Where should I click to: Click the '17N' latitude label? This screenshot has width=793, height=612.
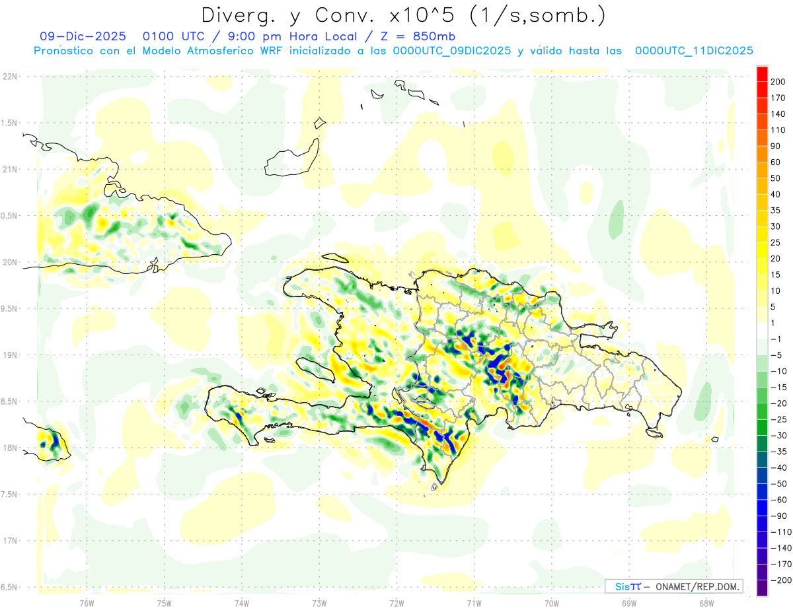[x=9, y=541]
